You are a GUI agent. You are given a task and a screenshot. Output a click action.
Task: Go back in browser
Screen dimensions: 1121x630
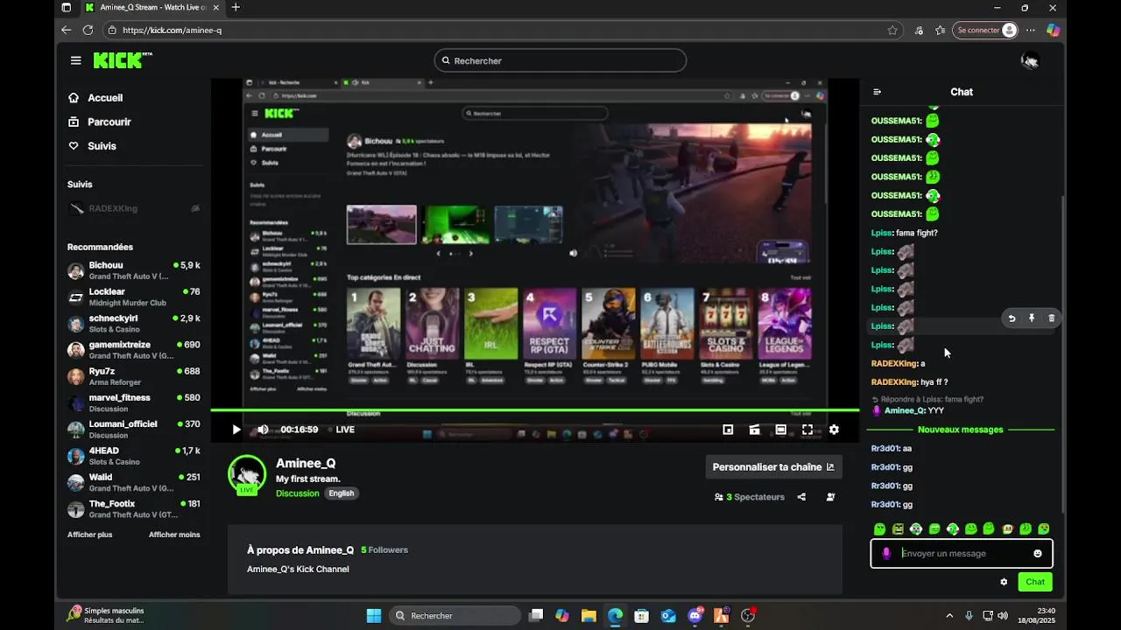pyautogui.click(x=66, y=30)
